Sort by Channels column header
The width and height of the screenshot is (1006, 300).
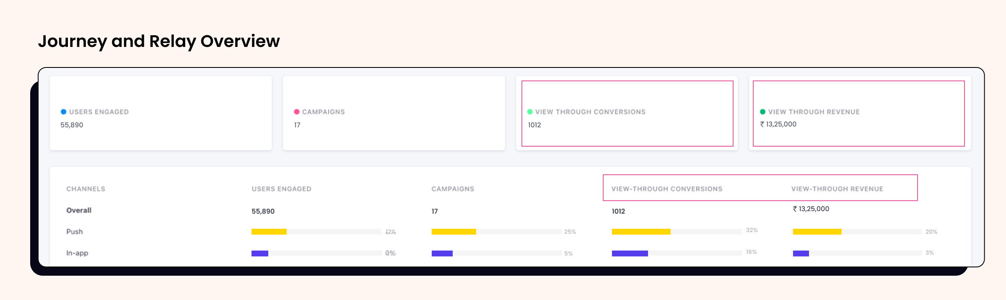86,189
